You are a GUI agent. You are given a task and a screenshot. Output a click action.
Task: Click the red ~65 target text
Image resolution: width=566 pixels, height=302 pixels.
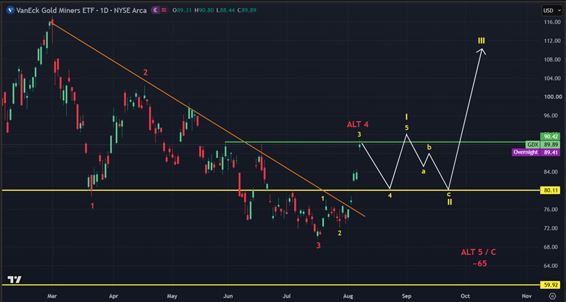pos(480,264)
